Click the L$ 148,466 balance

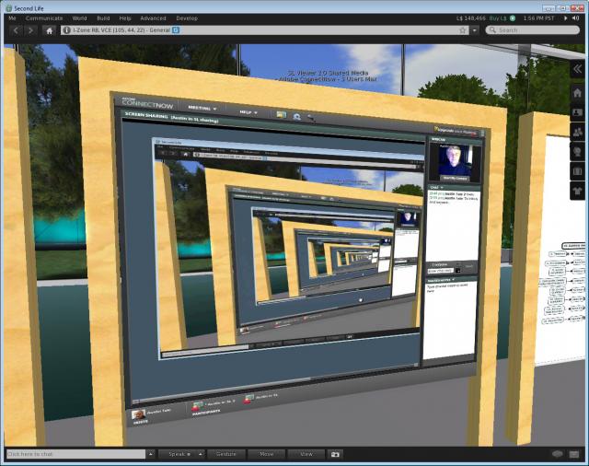click(x=470, y=18)
